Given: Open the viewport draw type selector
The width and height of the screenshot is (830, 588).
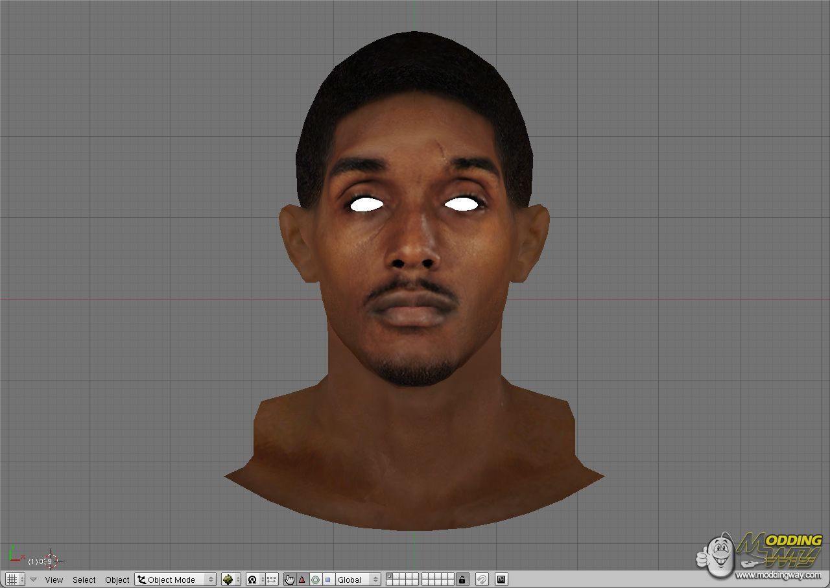Looking at the screenshot, I should click(231, 580).
